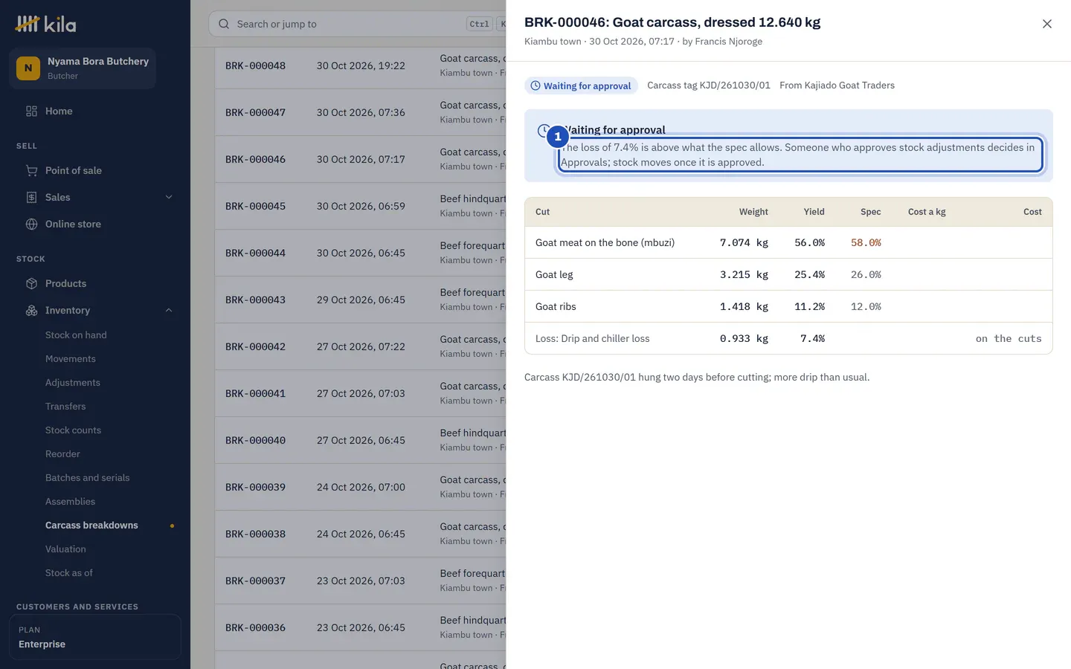
Task: Focus the Search or jump to field
Action: pos(357,24)
